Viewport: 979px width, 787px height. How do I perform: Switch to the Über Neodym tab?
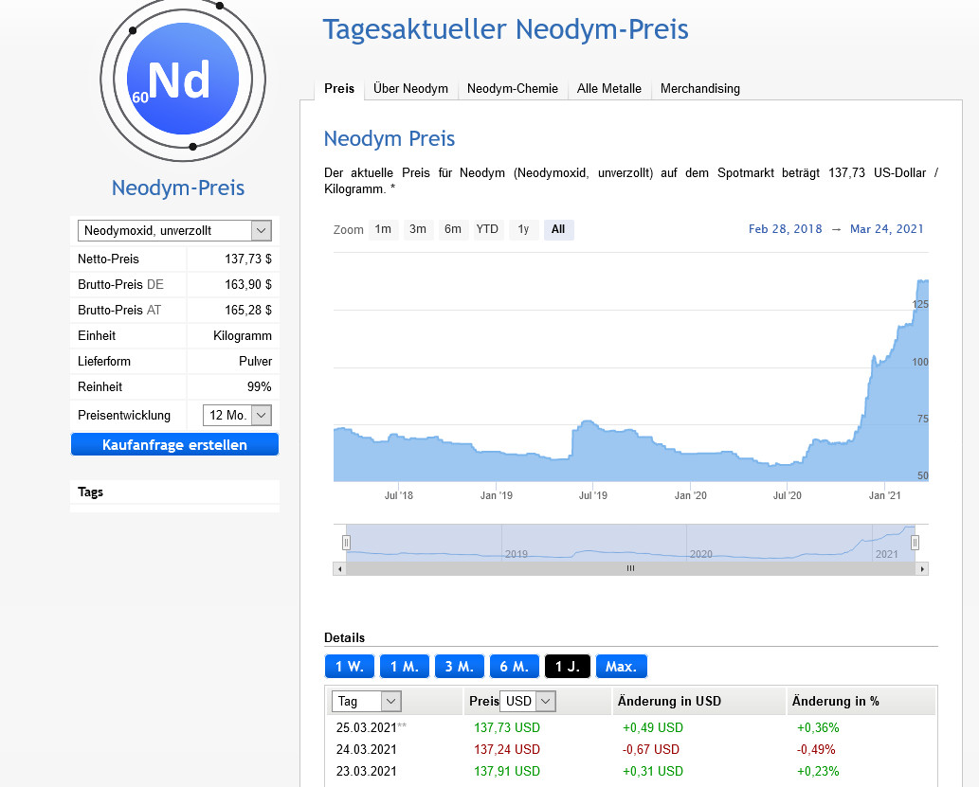pos(410,89)
